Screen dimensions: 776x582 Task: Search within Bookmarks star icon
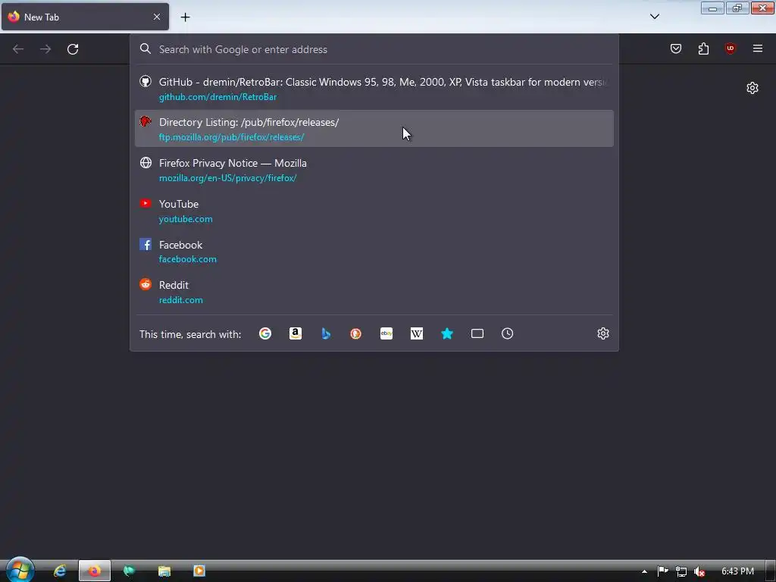447,333
